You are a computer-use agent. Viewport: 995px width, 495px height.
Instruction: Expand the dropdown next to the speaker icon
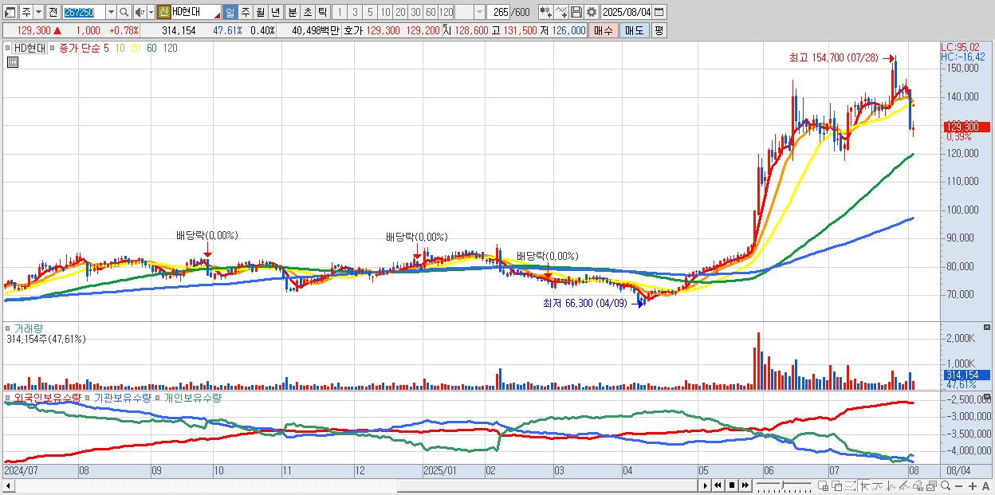[x=151, y=12]
